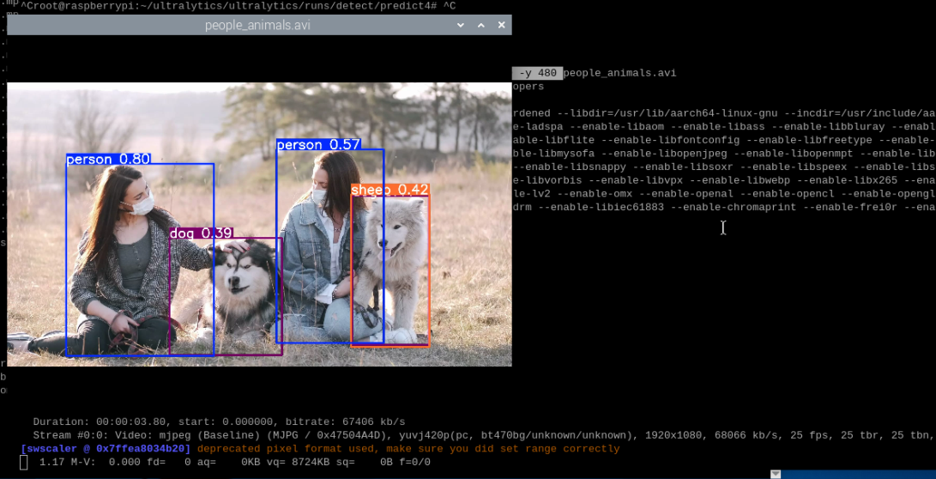Click the '1.17 M-V' playback status line

(x=234, y=463)
